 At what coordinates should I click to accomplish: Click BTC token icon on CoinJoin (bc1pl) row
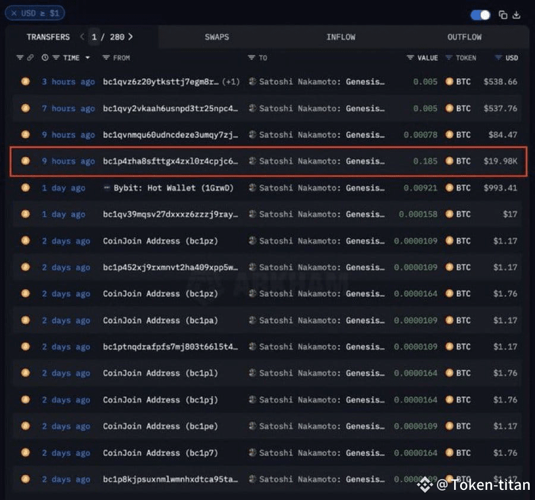click(450, 373)
